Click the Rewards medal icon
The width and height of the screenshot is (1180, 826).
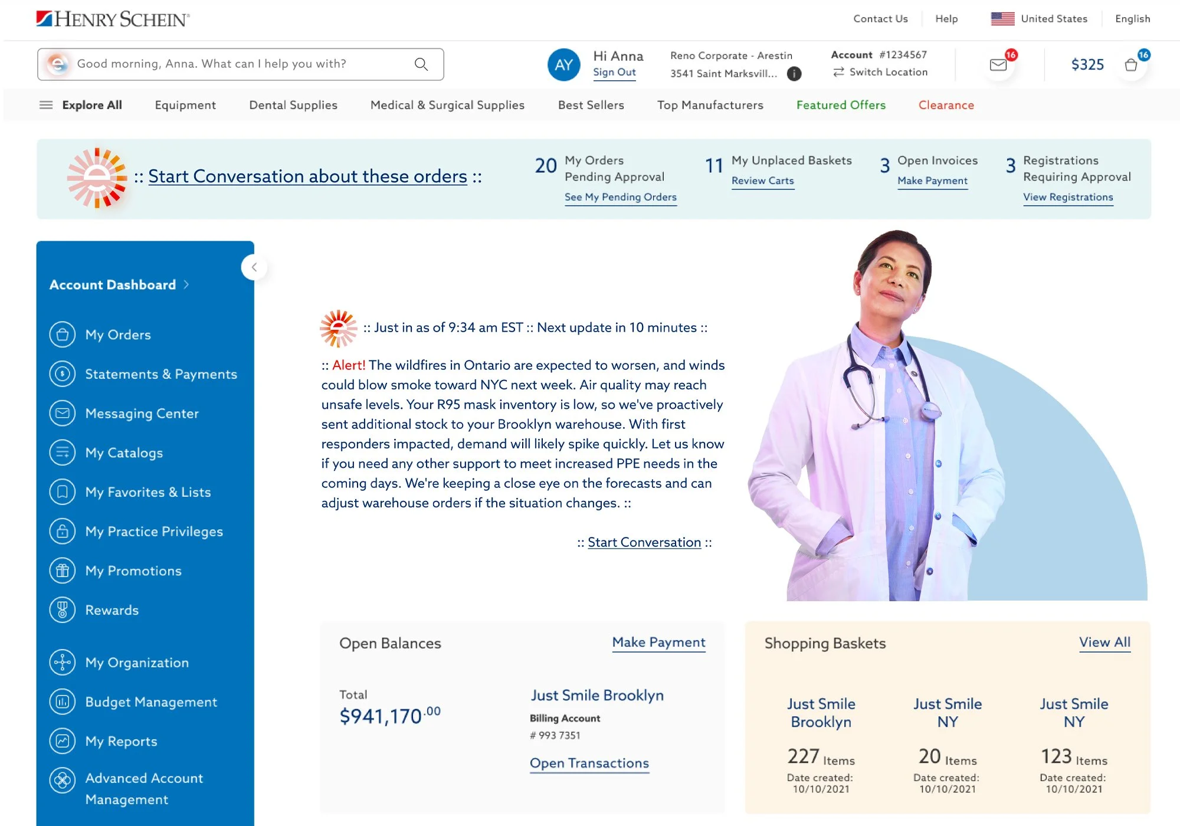[x=63, y=610]
